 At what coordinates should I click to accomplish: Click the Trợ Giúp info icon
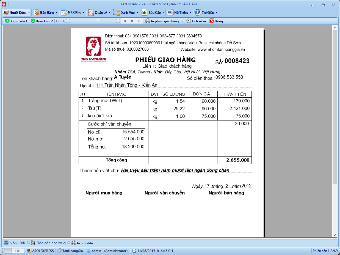coord(198,13)
